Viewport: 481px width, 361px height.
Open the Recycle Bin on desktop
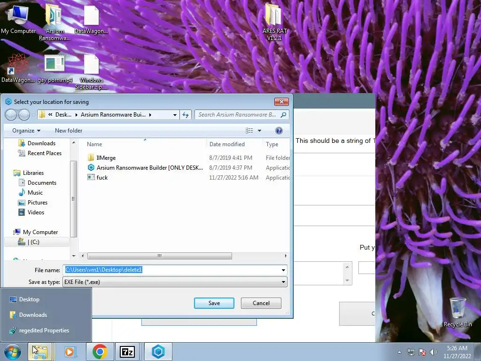tap(458, 312)
